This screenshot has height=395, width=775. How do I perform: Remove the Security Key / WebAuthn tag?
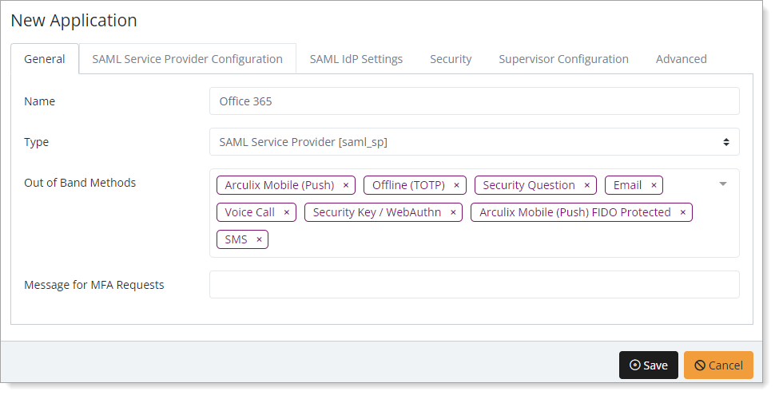(x=452, y=213)
